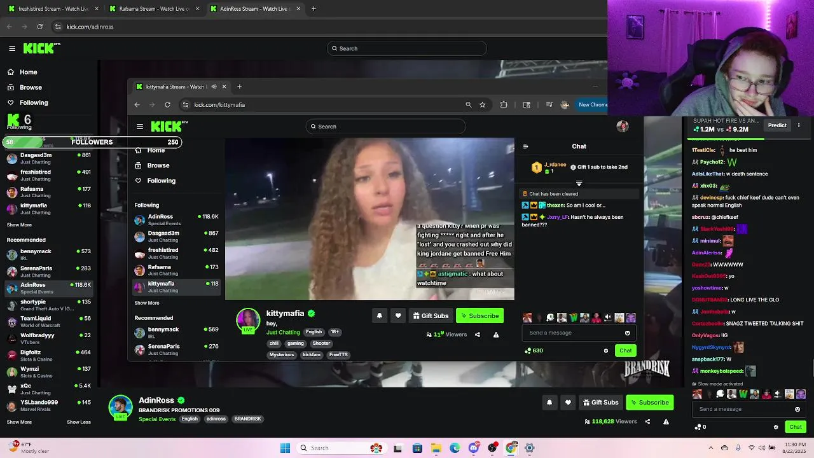Open AdinRoss chat options three-dot menu
The width and height of the screenshot is (814, 458).
pos(799,125)
